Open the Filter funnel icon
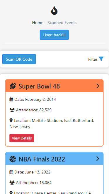Screen dimensions: 109x194 101,59
